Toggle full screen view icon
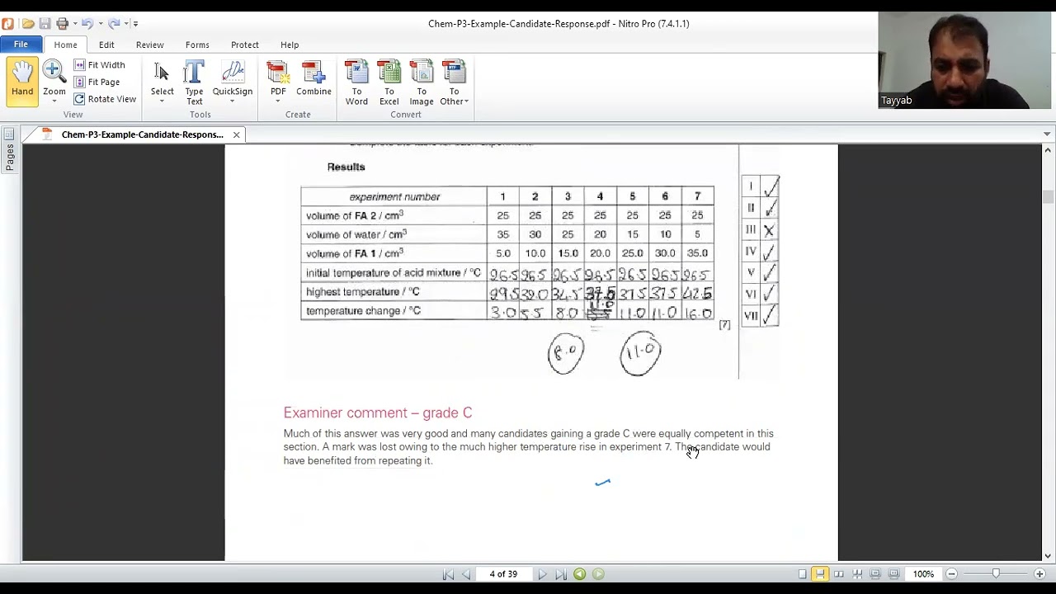Image resolution: width=1056 pixels, height=594 pixels. tap(875, 574)
